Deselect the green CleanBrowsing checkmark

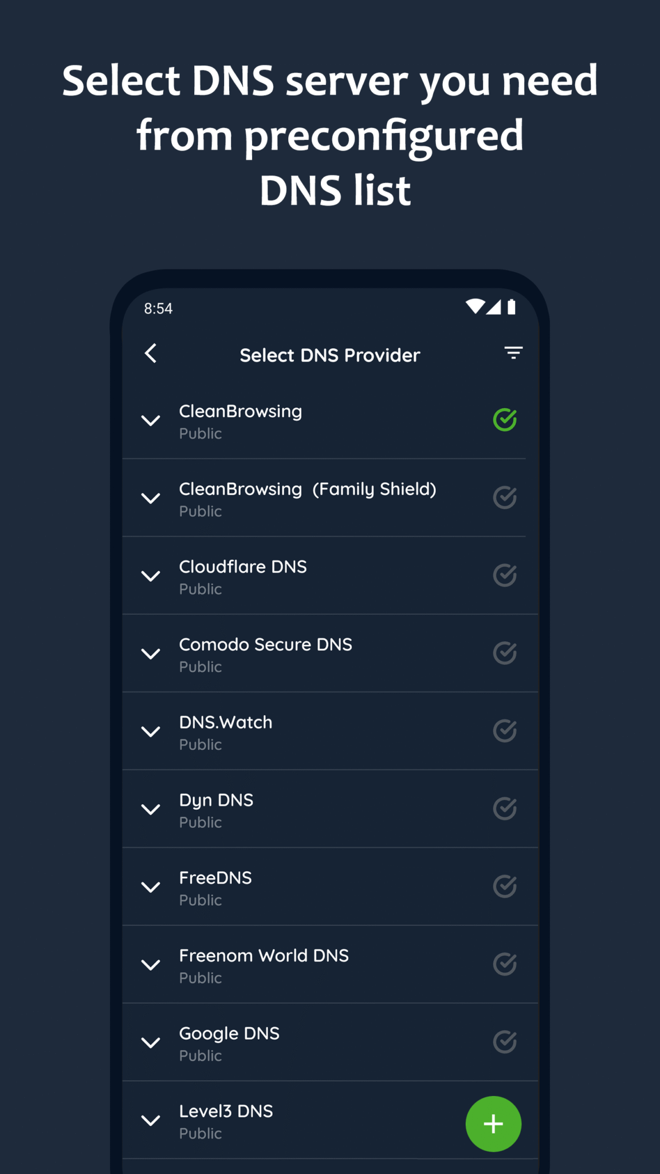click(x=504, y=420)
